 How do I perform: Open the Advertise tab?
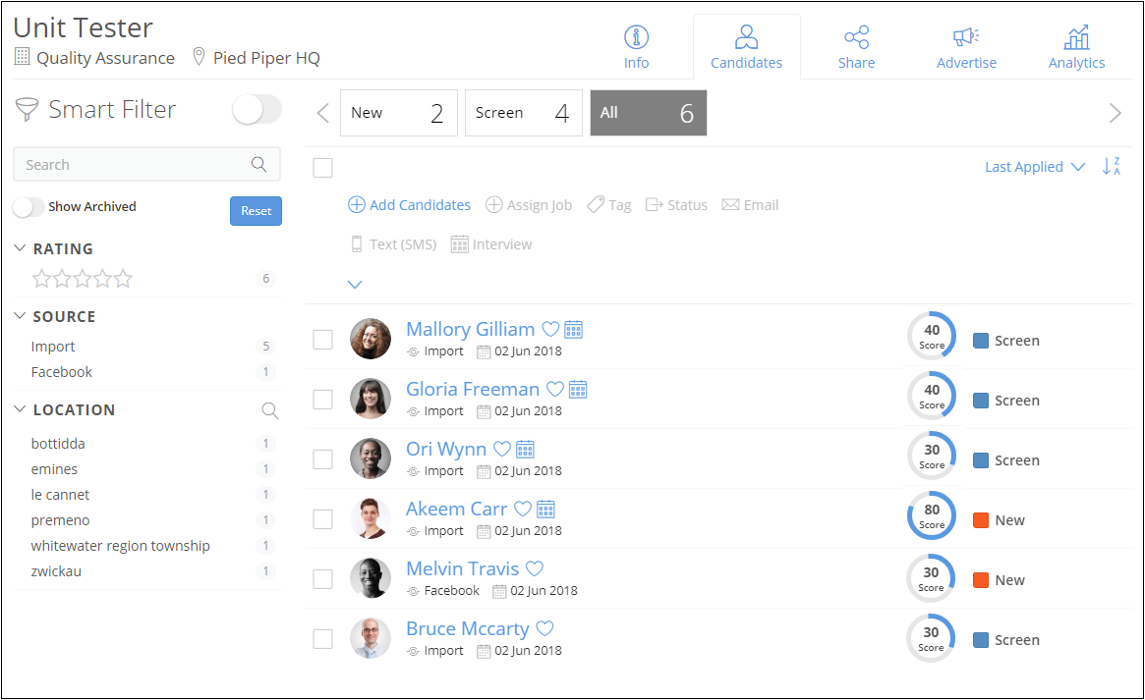point(966,47)
